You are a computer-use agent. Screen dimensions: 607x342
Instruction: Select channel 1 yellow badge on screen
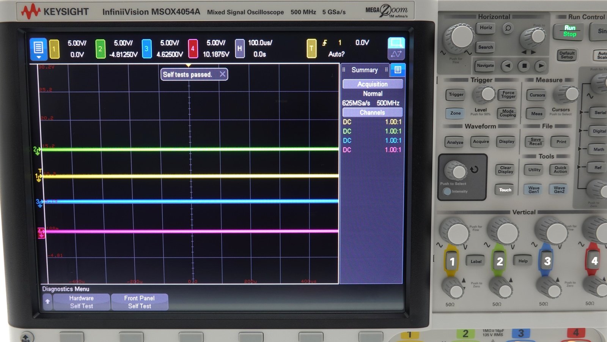[54, 49]
